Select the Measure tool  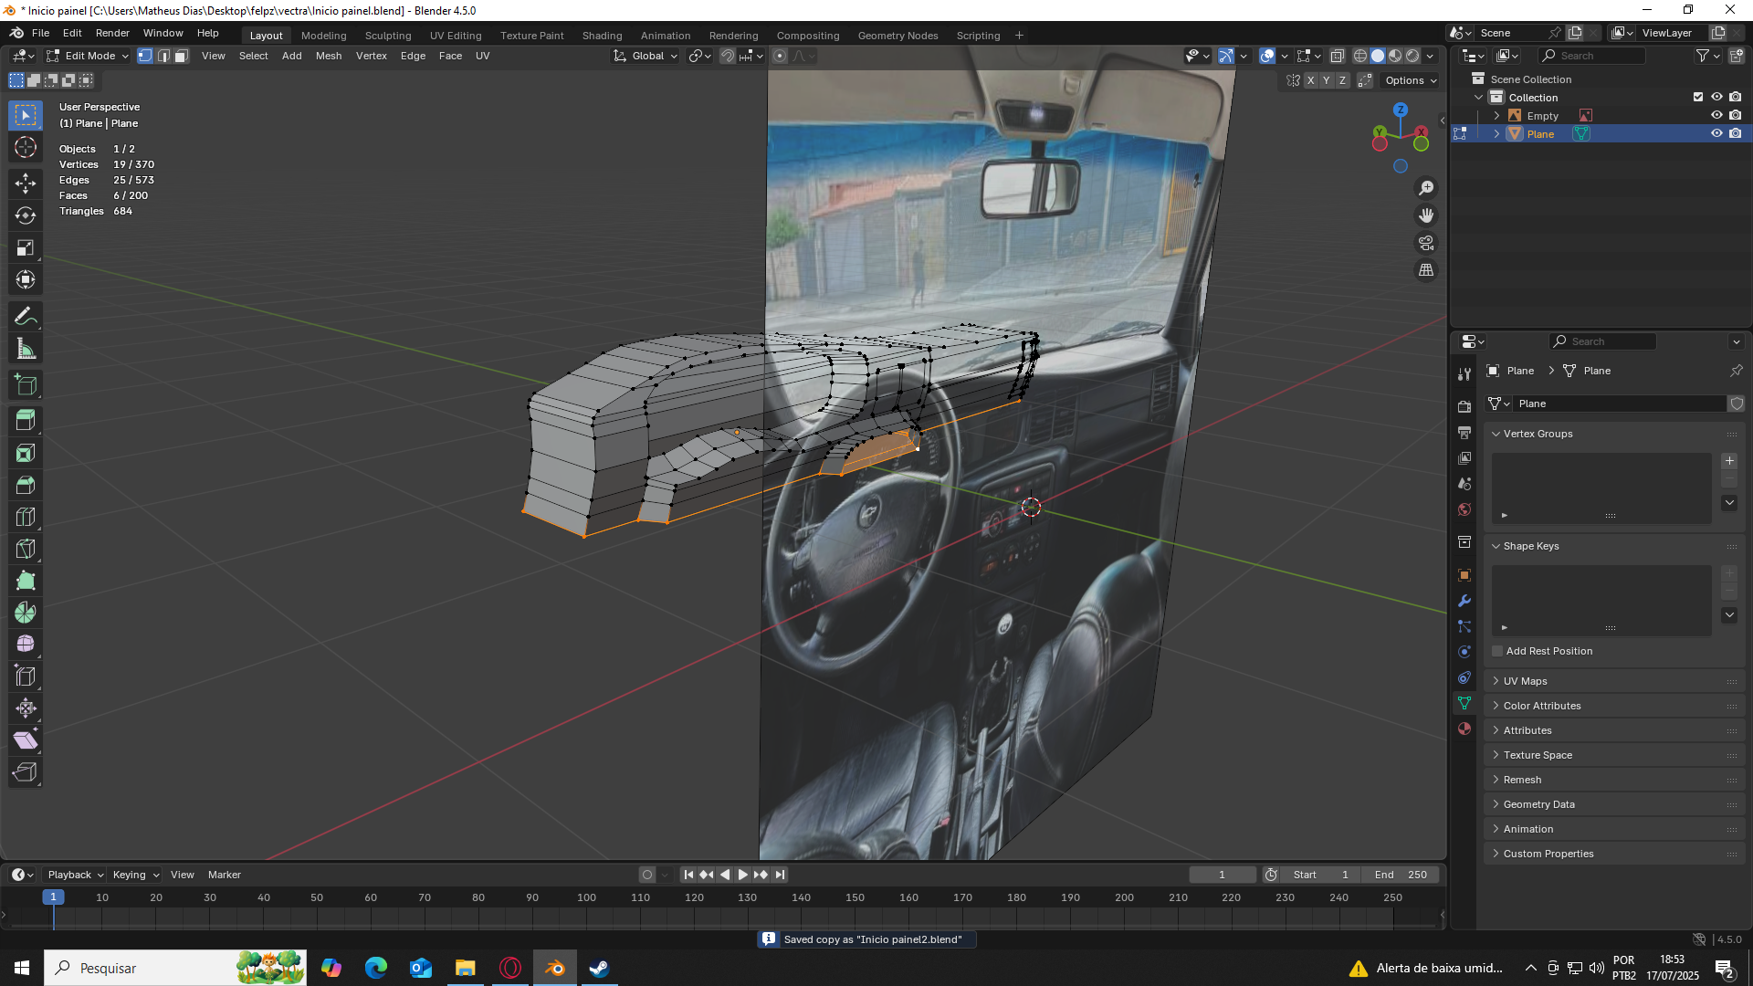point(26,349)
